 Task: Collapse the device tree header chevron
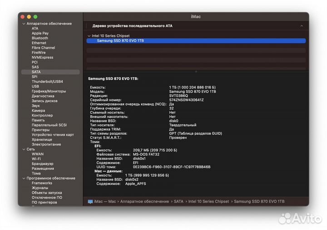click(x=302, y=26)
